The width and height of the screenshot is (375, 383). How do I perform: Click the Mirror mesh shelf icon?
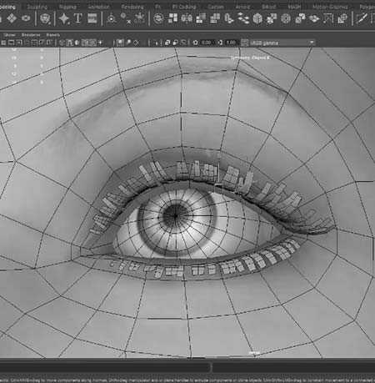[187, 18]
